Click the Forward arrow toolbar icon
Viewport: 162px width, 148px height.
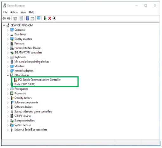click(x=9, y=18)
